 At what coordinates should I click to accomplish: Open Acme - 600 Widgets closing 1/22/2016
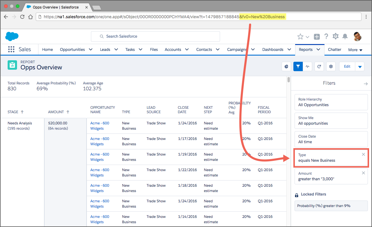pyautogui.click(x=100, y=173)
